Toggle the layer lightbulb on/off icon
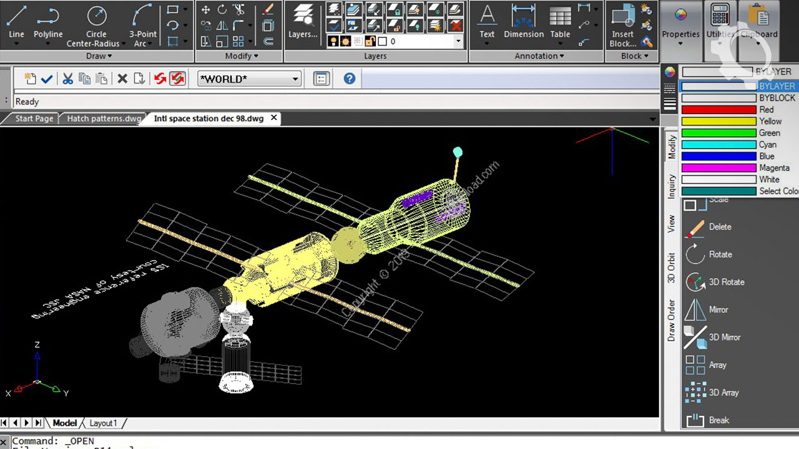Image resolution: width=799 pixels, height=449 pixels. (335, 42)
